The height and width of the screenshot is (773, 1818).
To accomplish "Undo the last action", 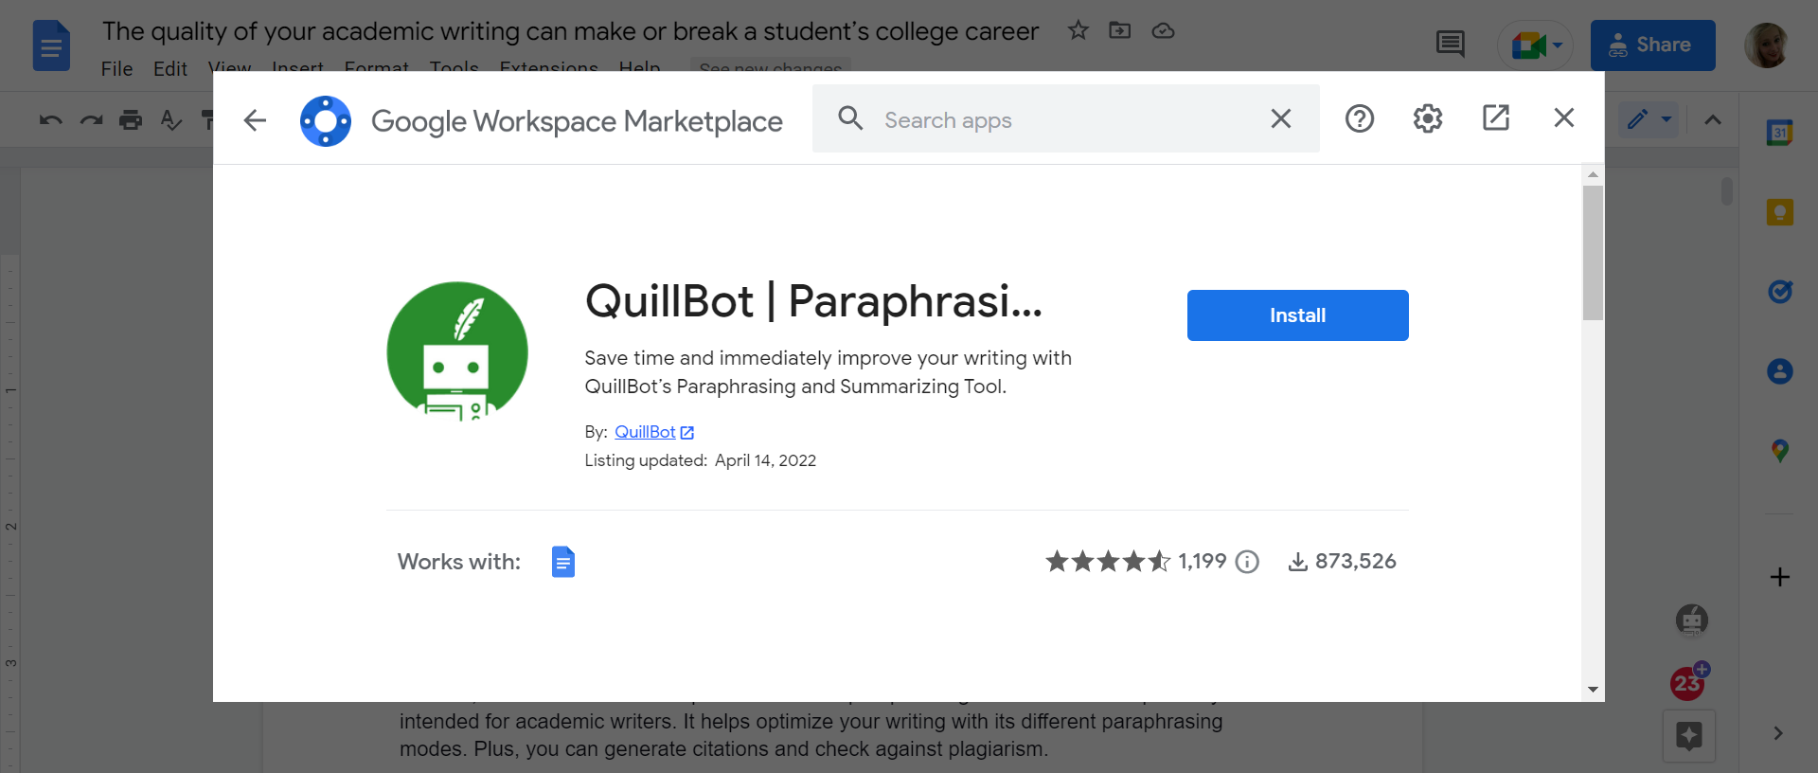I will pos(51,119).
